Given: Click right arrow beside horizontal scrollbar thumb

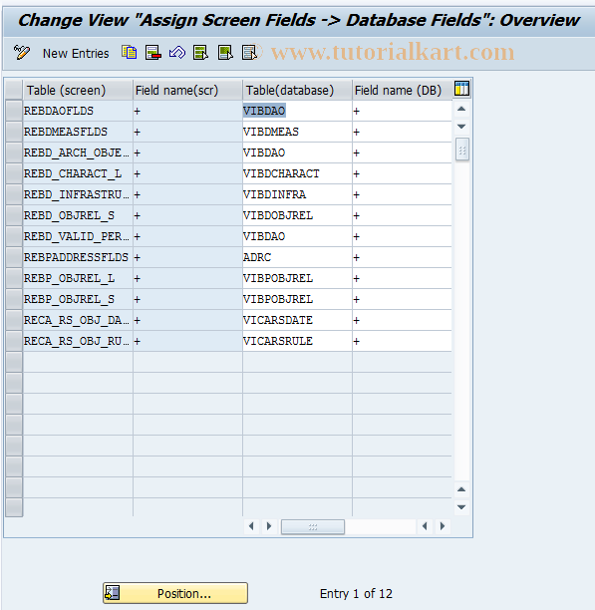Looking at the screenshot, I should (269, 526).
